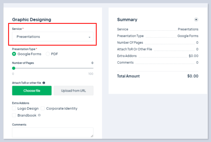The height and width of the screenshot is (142, 211).
Task: Click the green Choose file button
Action: click(32, 91)
